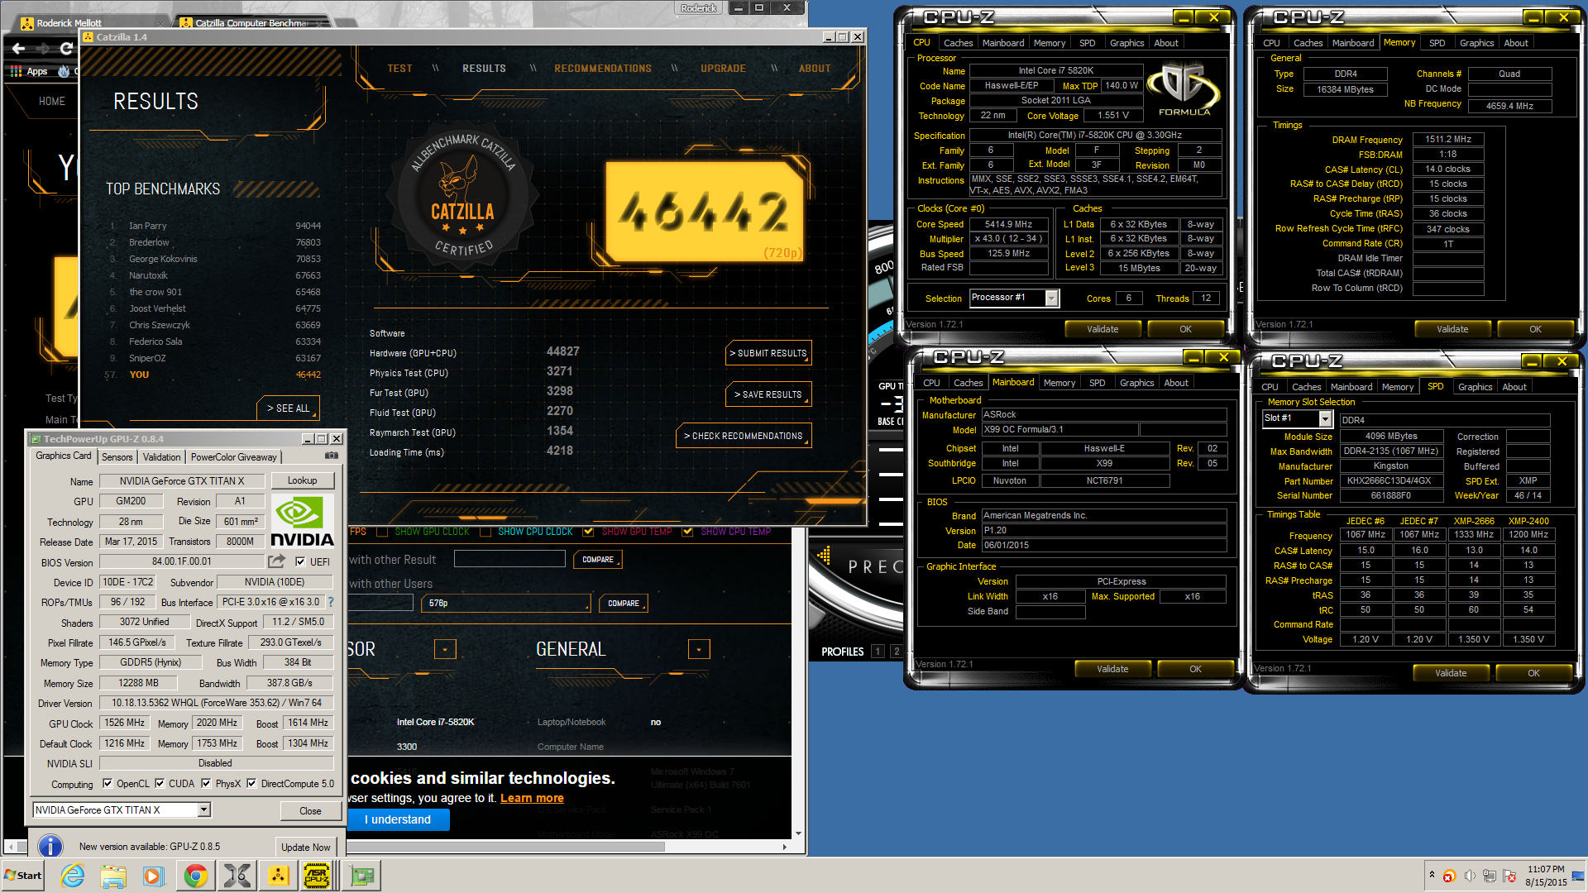Image resolution: width=1588 pixels, height=893 pixels.
Task: Toggle UEFI checkbox in GPU-Z
Action: [300, 561]
